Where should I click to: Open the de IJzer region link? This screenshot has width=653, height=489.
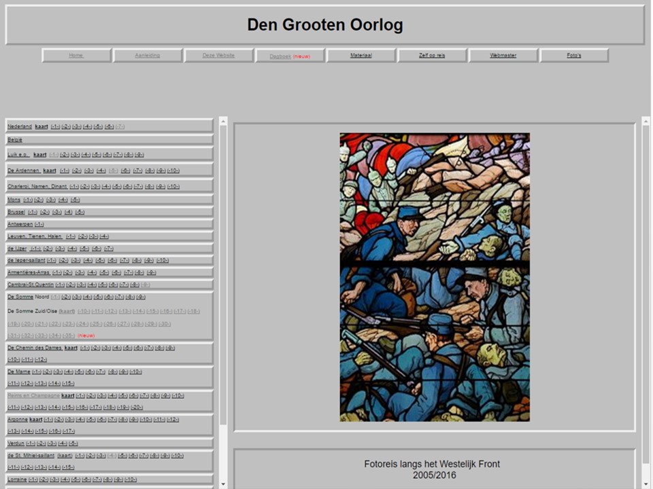17,249
